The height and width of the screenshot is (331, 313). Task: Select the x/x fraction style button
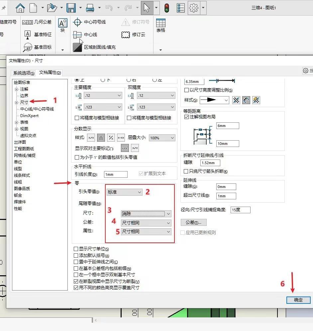click(x=91, y=138)
